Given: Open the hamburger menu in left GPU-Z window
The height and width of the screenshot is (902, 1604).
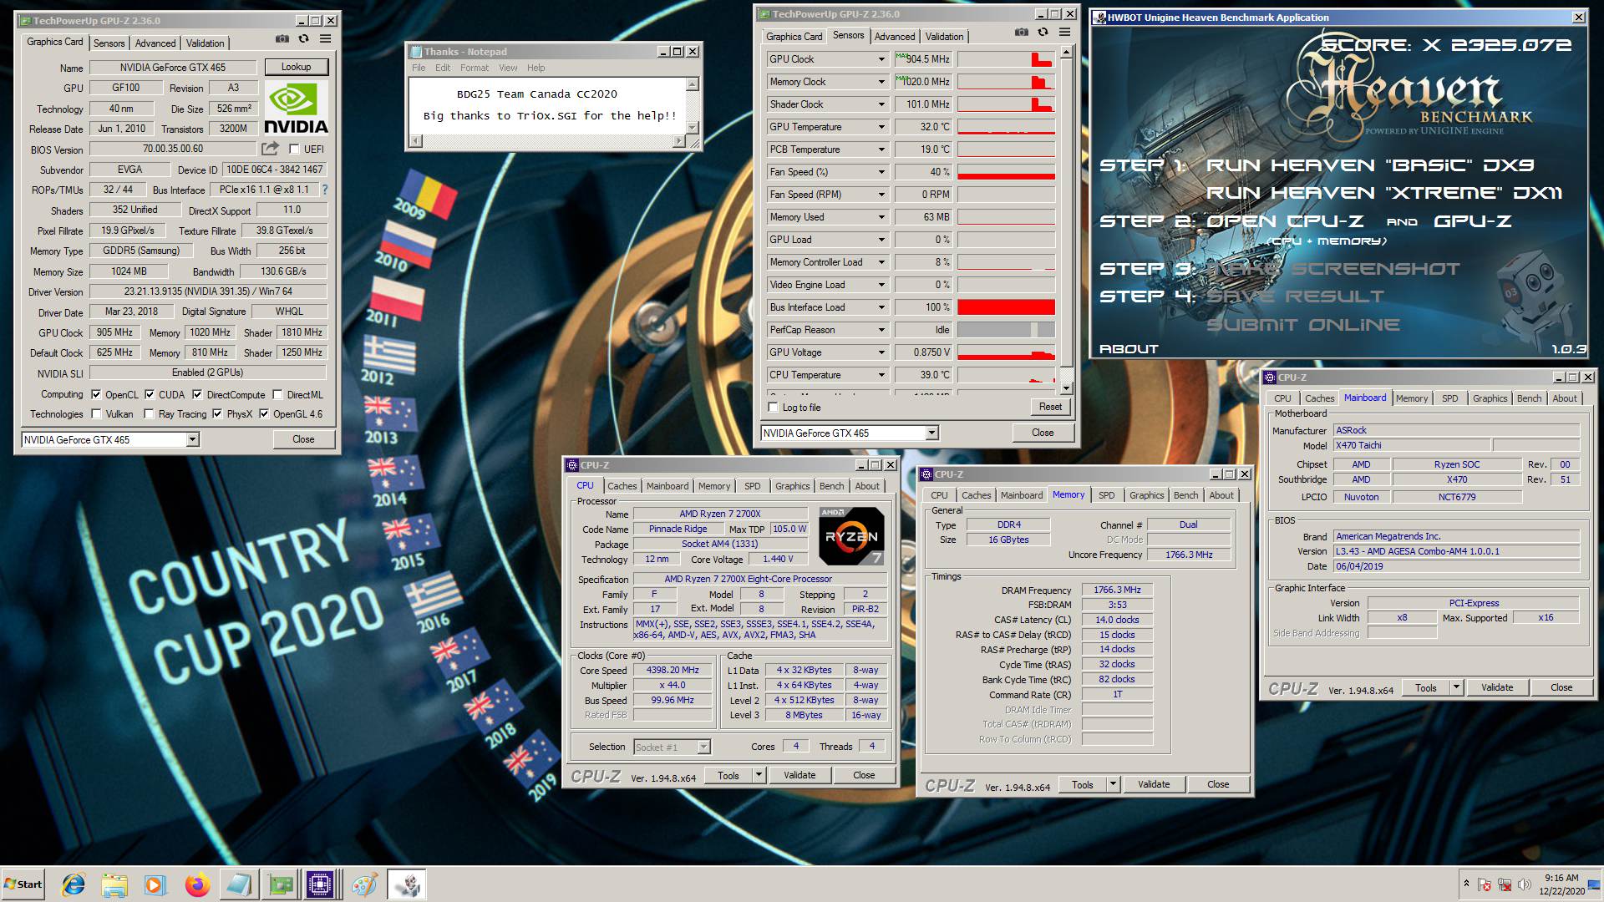Looking at the screenshot, I should pyautogui.click(x=326, y=39).
